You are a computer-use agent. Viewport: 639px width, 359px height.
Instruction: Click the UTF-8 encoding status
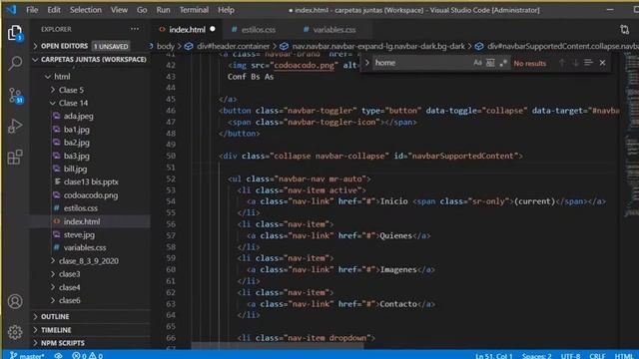click(570, 356)
